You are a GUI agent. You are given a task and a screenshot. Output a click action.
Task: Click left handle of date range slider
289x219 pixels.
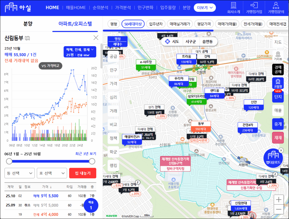9,161
